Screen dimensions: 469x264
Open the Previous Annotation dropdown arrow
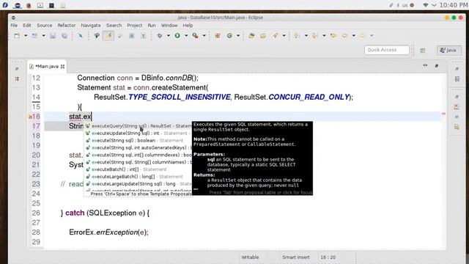tap(324, 36)
